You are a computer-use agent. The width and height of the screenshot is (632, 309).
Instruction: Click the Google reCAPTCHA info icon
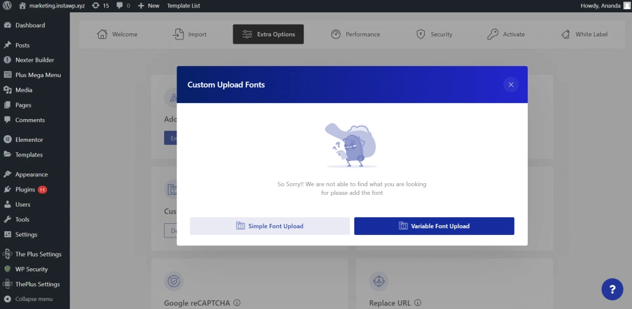coord(237,303)
